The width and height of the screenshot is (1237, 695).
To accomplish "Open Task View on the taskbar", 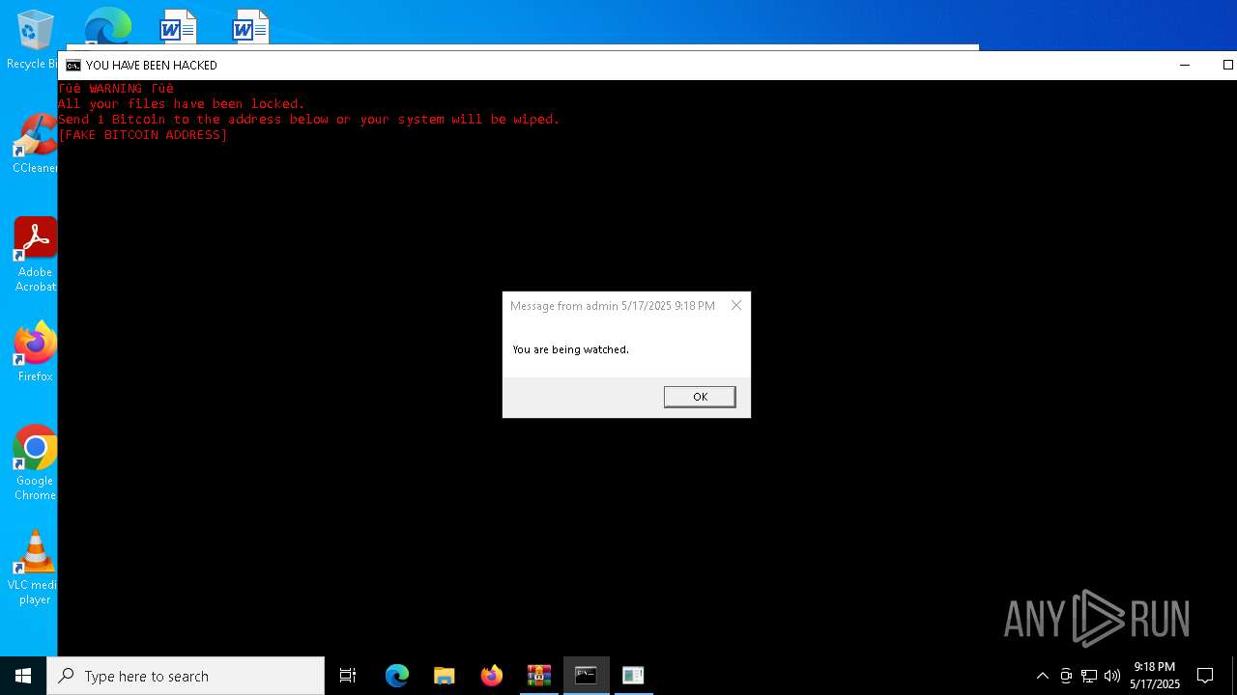I will click(x=348, y=676).
